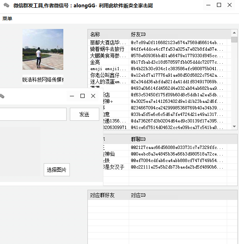239x244 pixels.
Task: Click group ID @@c22111e25e5b2db73bae...
Action: pos(177,167)
